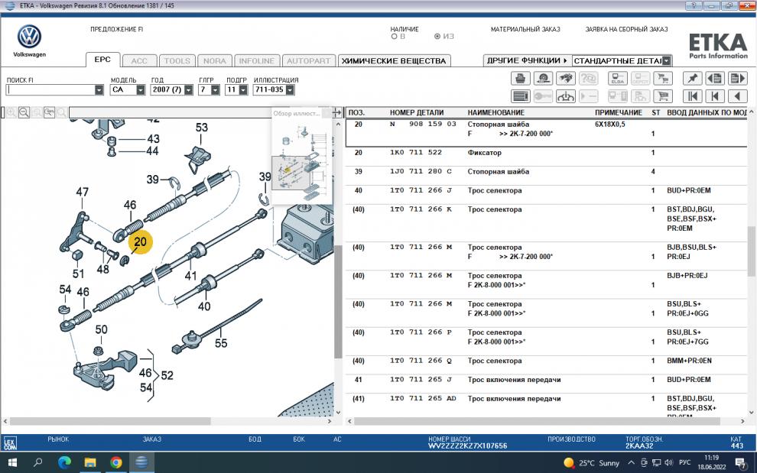The image size is (757, 473).
Task: Open the ПОДГР dropdown showing 11
Action: click(243, 89)
